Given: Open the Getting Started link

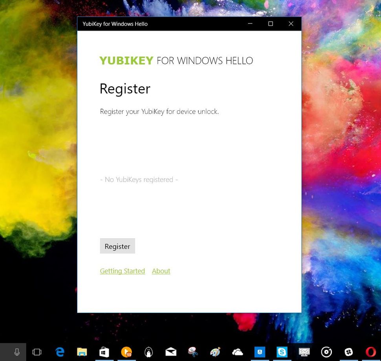Looking at the screenshot, I should pos(122,271).
